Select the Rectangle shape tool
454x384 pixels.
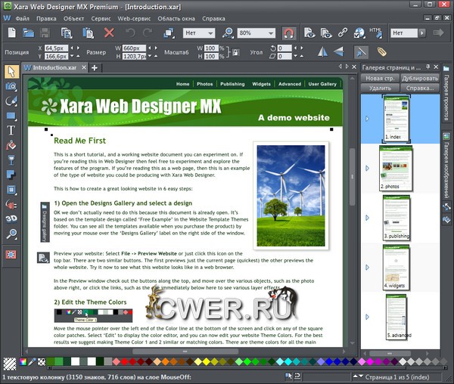11,116
